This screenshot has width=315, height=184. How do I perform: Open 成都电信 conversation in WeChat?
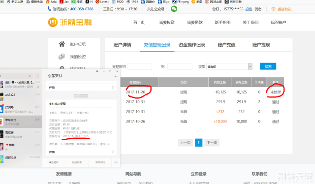point(21,159)
